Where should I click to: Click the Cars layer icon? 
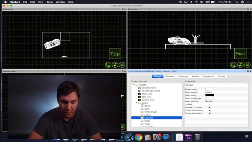click(142, 109)
